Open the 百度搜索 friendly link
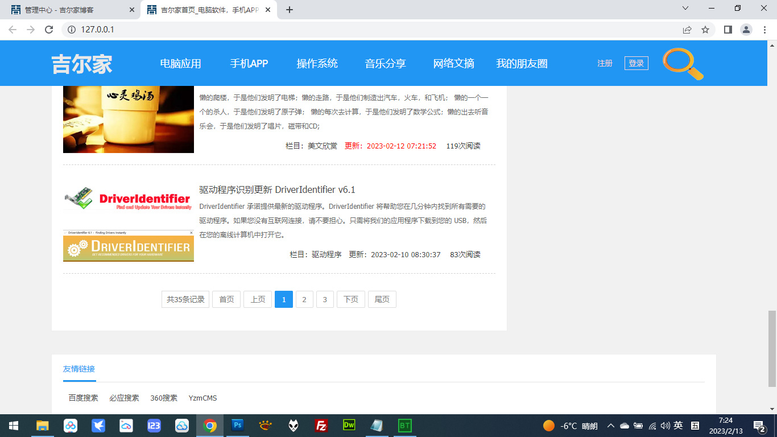The width and height of the screenshot is (777, 437). pyautogui.click(x=83, y=398)
